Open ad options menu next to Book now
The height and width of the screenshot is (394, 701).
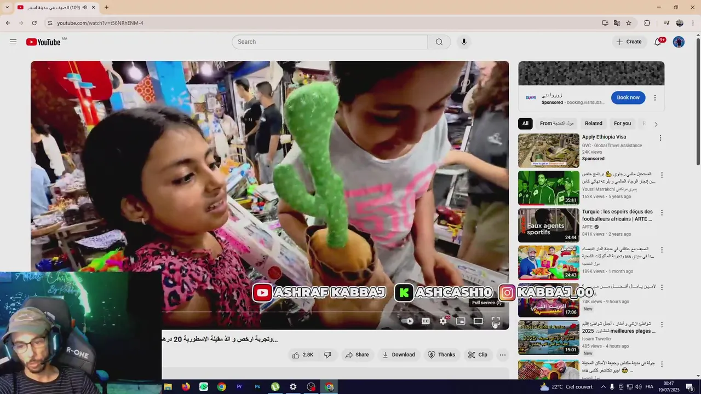pyautogui.click(x=654, y=98)
